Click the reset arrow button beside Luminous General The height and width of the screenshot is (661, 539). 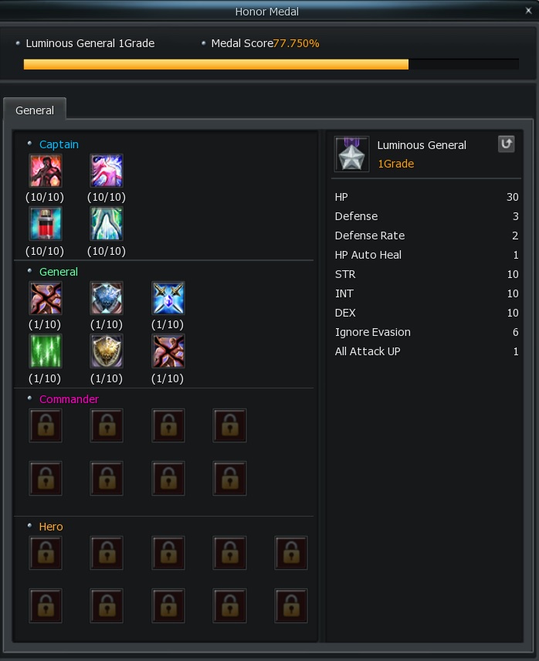506,144
